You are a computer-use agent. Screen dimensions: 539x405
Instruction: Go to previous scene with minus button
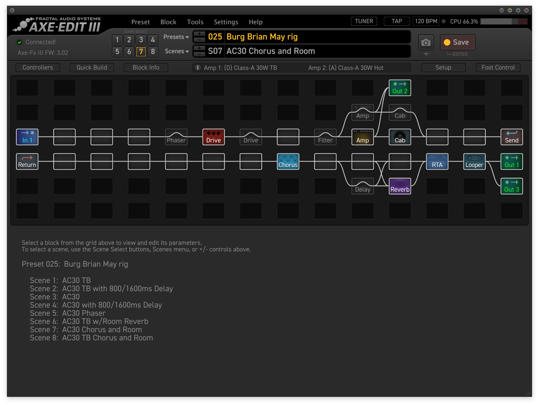(x=199, y=54)
